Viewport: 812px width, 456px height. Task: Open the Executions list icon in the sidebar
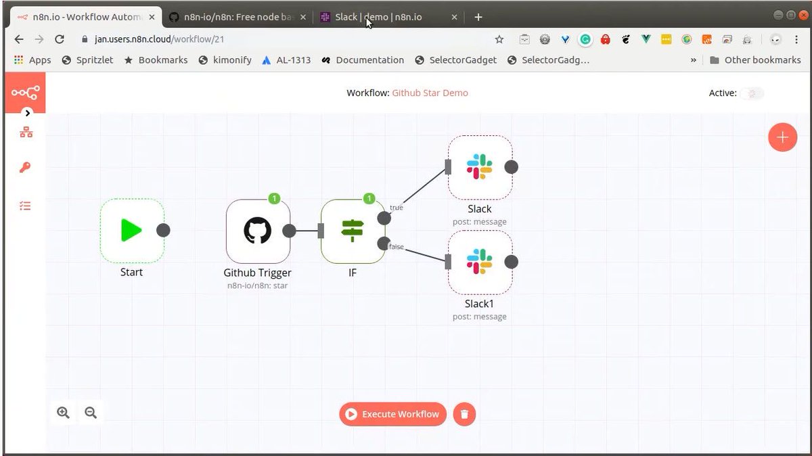pos(25,205)
